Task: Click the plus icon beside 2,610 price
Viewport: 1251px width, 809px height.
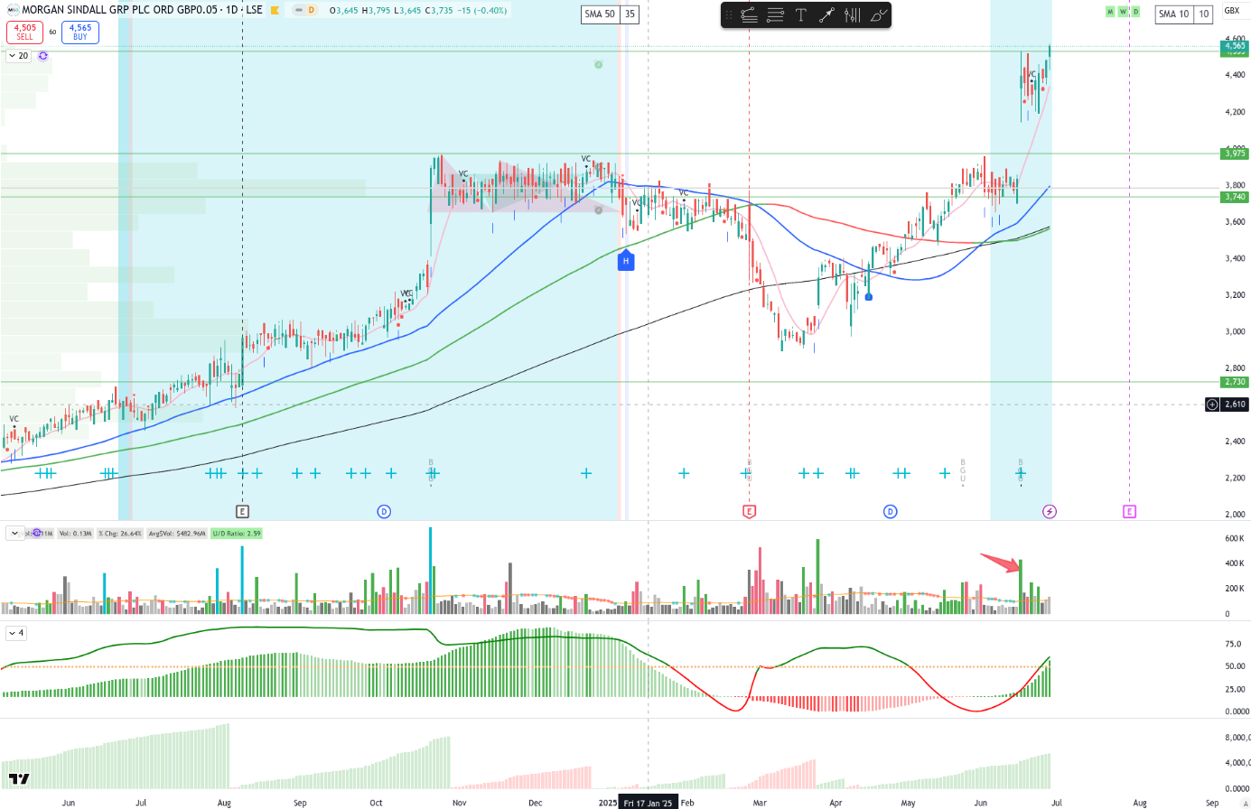Action: pos(1212,404)
